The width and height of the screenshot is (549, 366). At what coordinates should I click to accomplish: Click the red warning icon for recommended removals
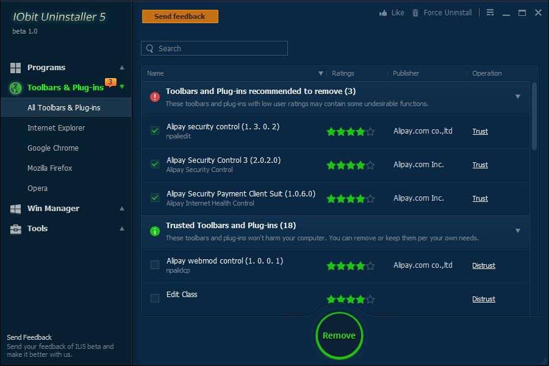tap(155, 96)
